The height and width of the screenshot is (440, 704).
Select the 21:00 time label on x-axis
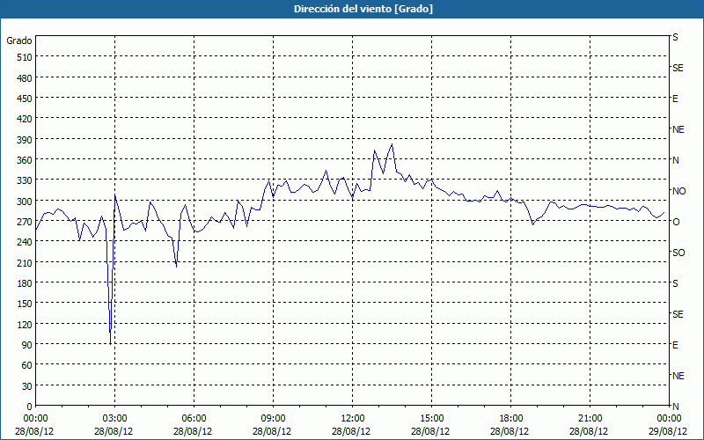tap(590, 419)
